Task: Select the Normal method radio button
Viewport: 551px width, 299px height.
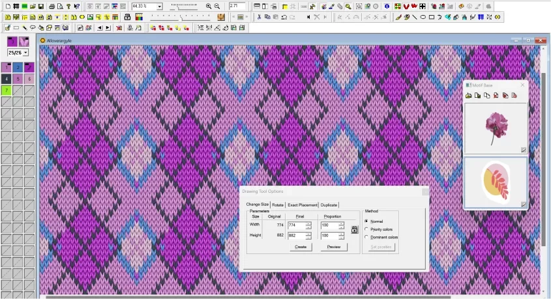Action: pos(366,221)
